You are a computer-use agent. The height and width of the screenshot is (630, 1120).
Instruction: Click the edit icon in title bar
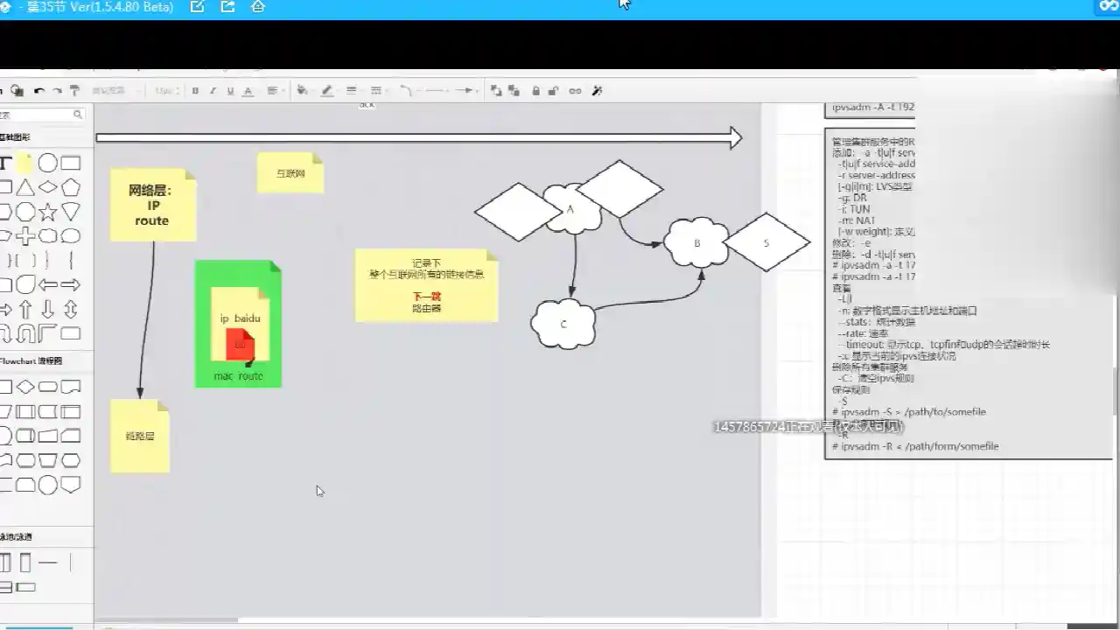coord(197,7)
